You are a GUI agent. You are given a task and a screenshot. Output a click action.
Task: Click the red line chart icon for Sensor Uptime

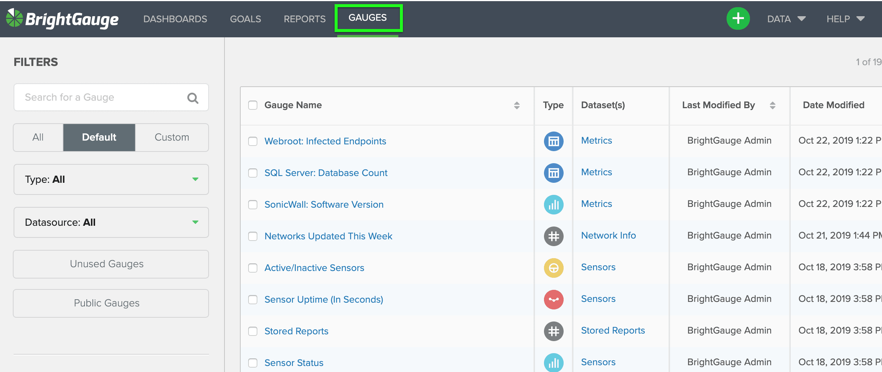click(x=553, y=300)
